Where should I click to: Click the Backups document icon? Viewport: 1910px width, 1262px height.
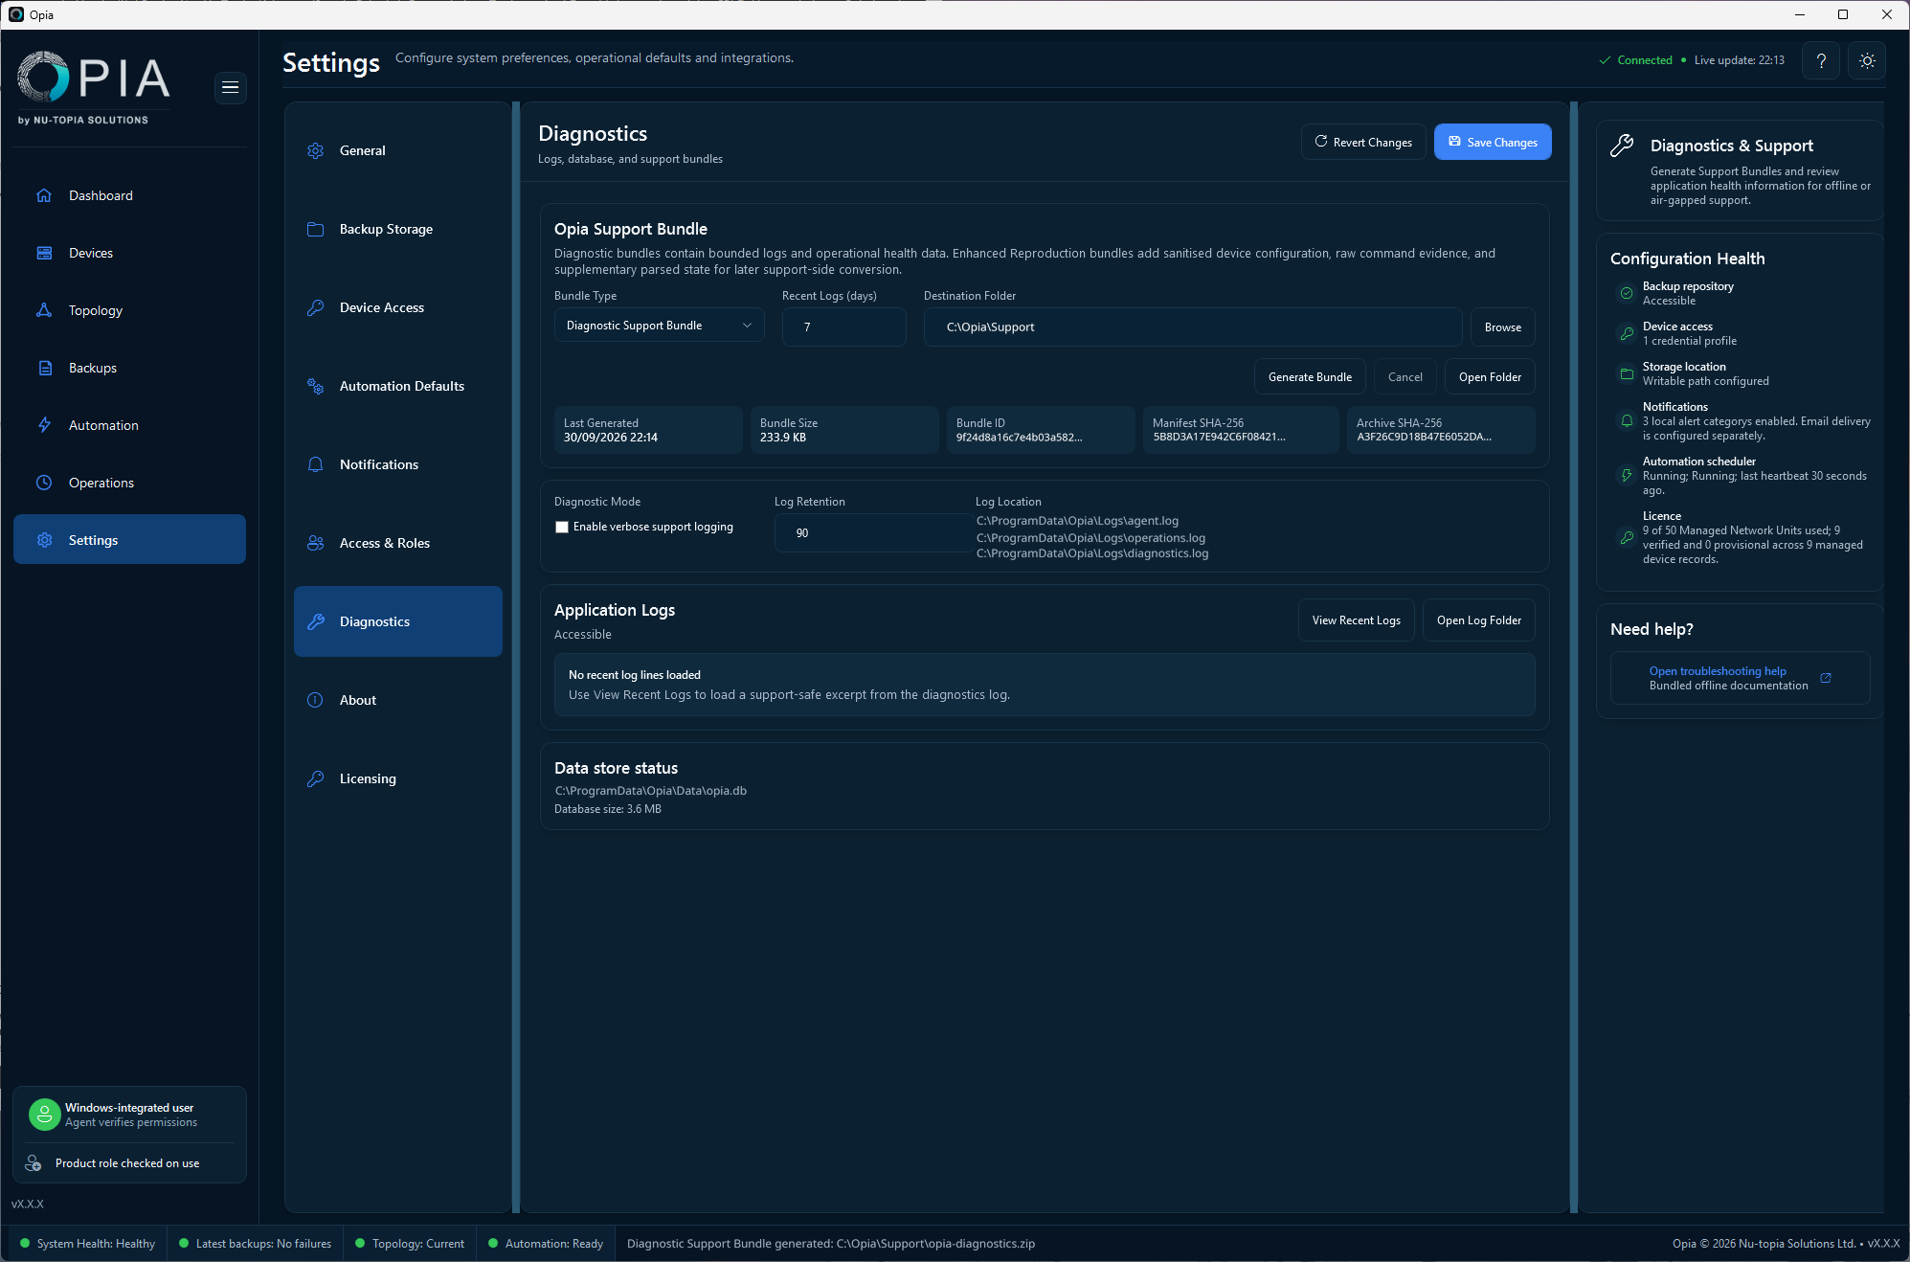pos(44,368)
